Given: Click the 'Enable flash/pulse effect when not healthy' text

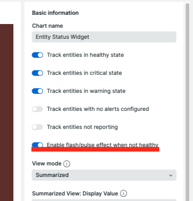Looking at the screenshot, I should coord(103,145).
